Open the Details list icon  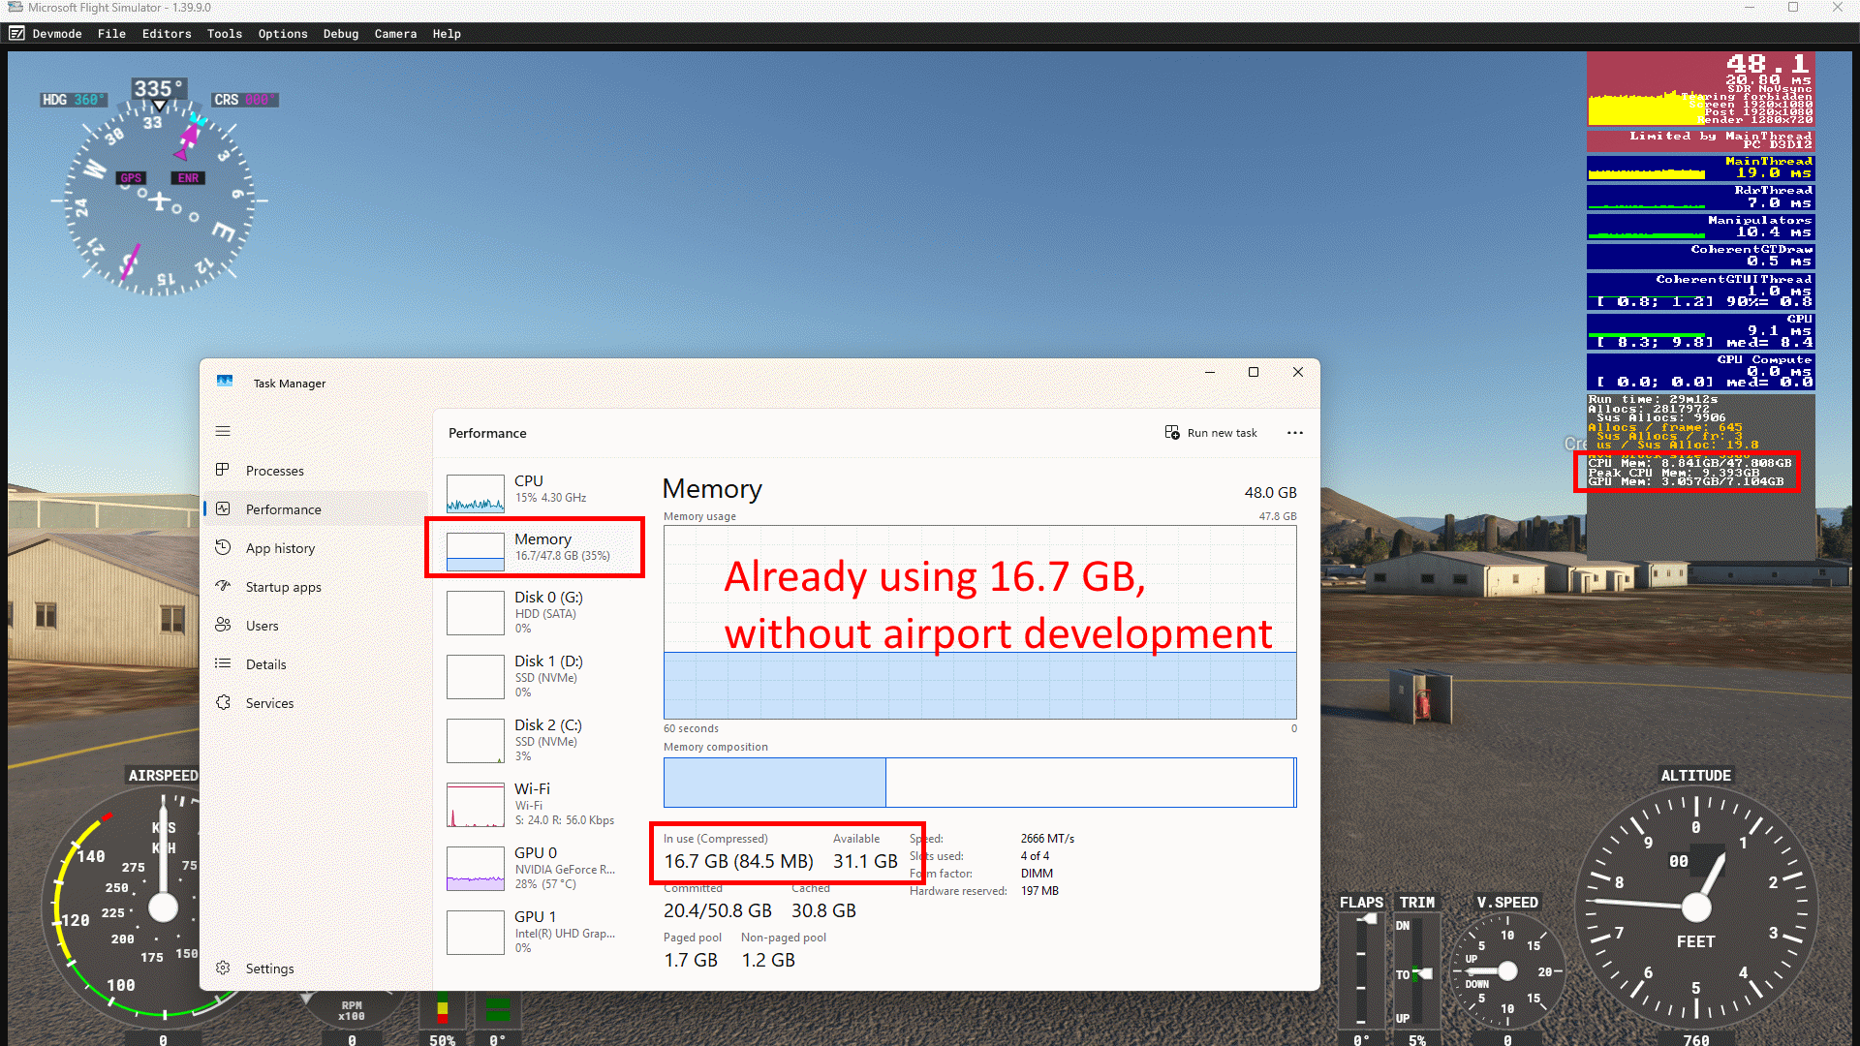(223, 663)
